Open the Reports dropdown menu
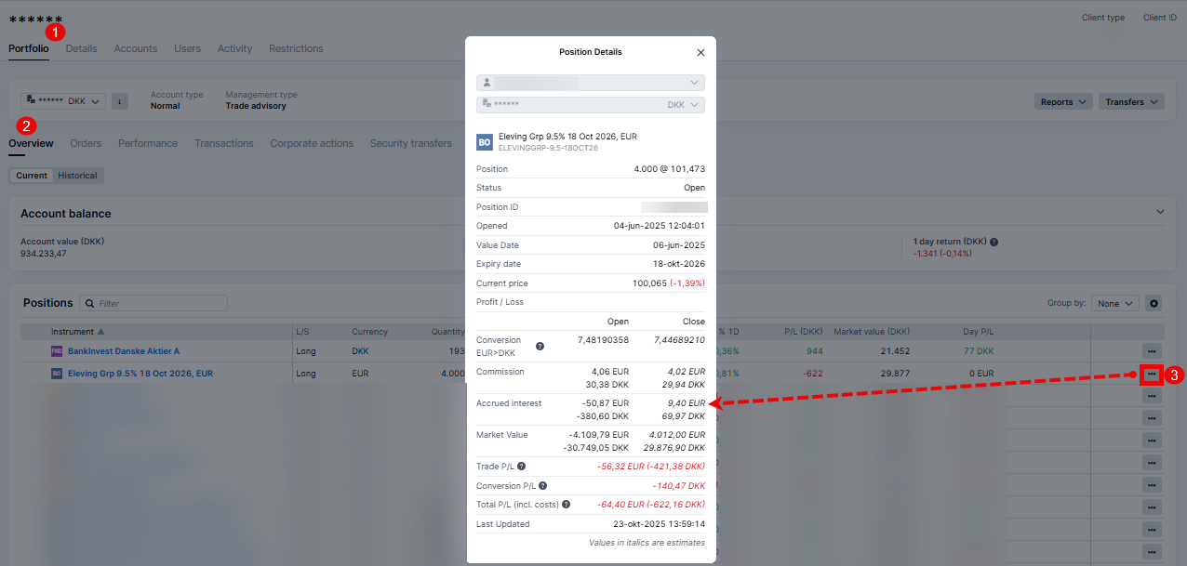The width and height of the screenshot is (1187, 566). 1063,102
